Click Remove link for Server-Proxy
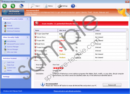130x94 pixels. pos(78,37)
